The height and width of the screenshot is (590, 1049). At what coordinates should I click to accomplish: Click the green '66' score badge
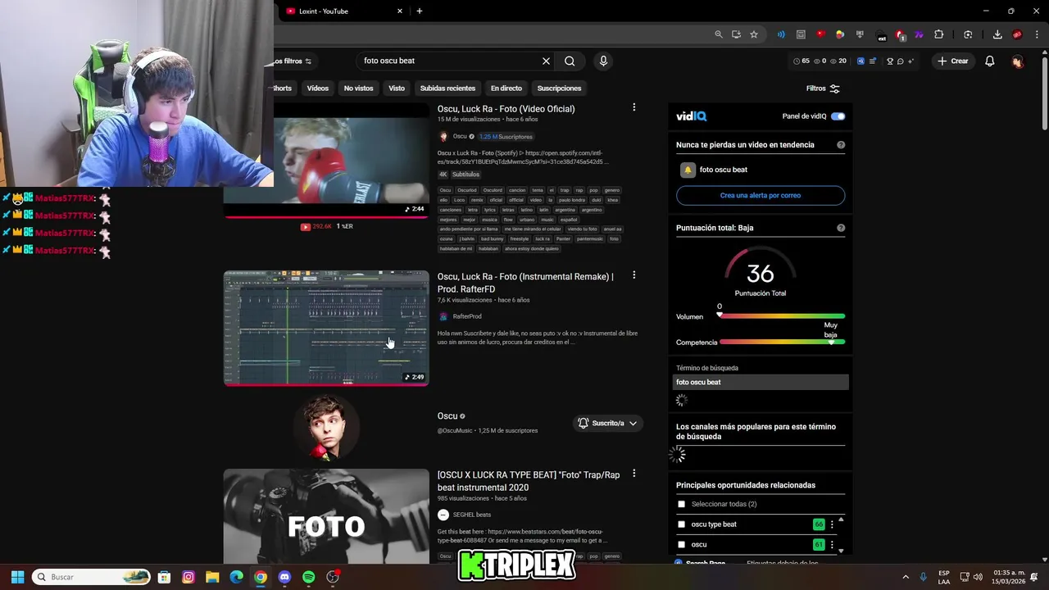click(x=819, y=524)
